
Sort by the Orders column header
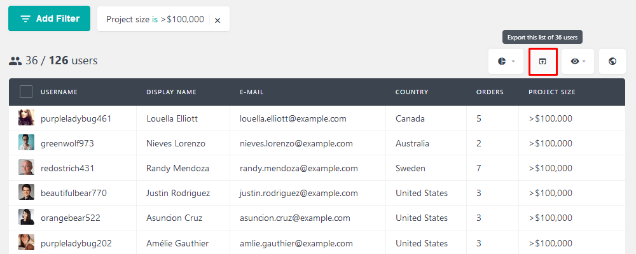(x=490, y=92)
